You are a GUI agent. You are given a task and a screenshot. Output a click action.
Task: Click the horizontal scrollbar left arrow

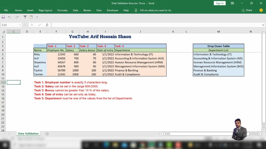point(164,134)
